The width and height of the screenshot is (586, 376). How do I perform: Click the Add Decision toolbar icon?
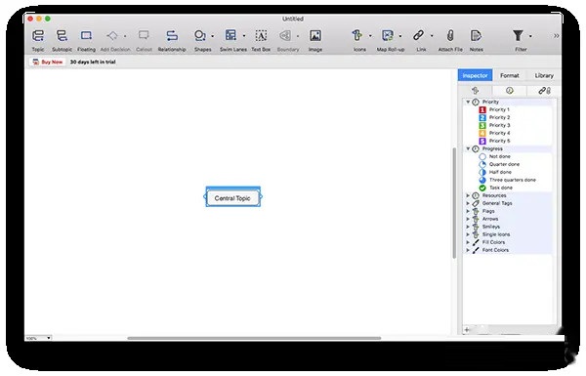click(x=112, y=36)
